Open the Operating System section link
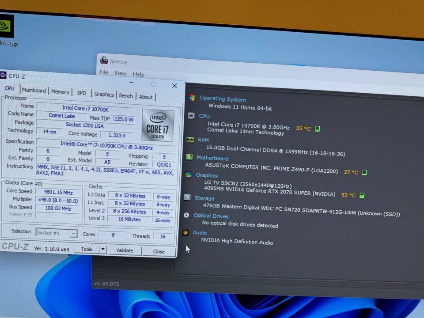Screen dimensions: 424x318 (223, 98)
